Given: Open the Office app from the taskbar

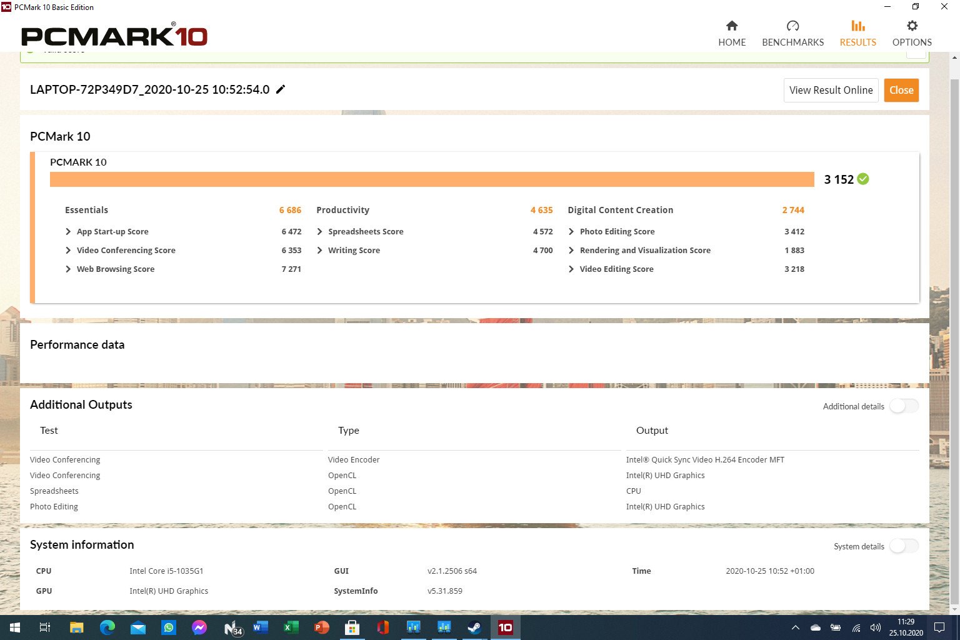Looking at the screenshot, I should 383,627.
